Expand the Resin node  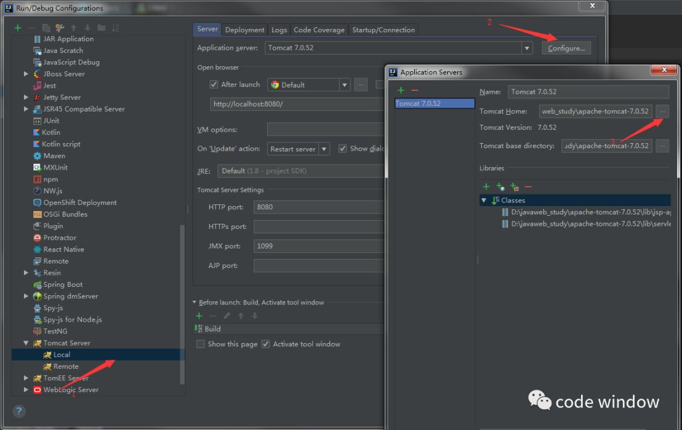[26, 273]
